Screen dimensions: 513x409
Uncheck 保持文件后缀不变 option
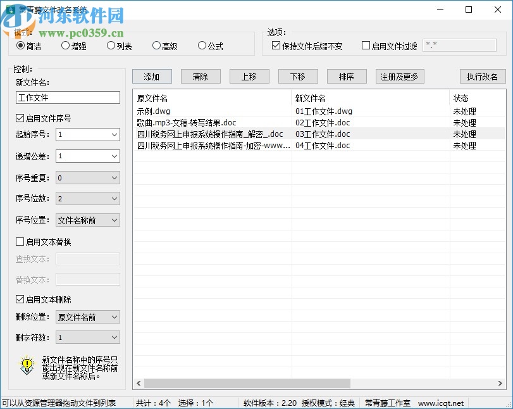coord(276,44)
